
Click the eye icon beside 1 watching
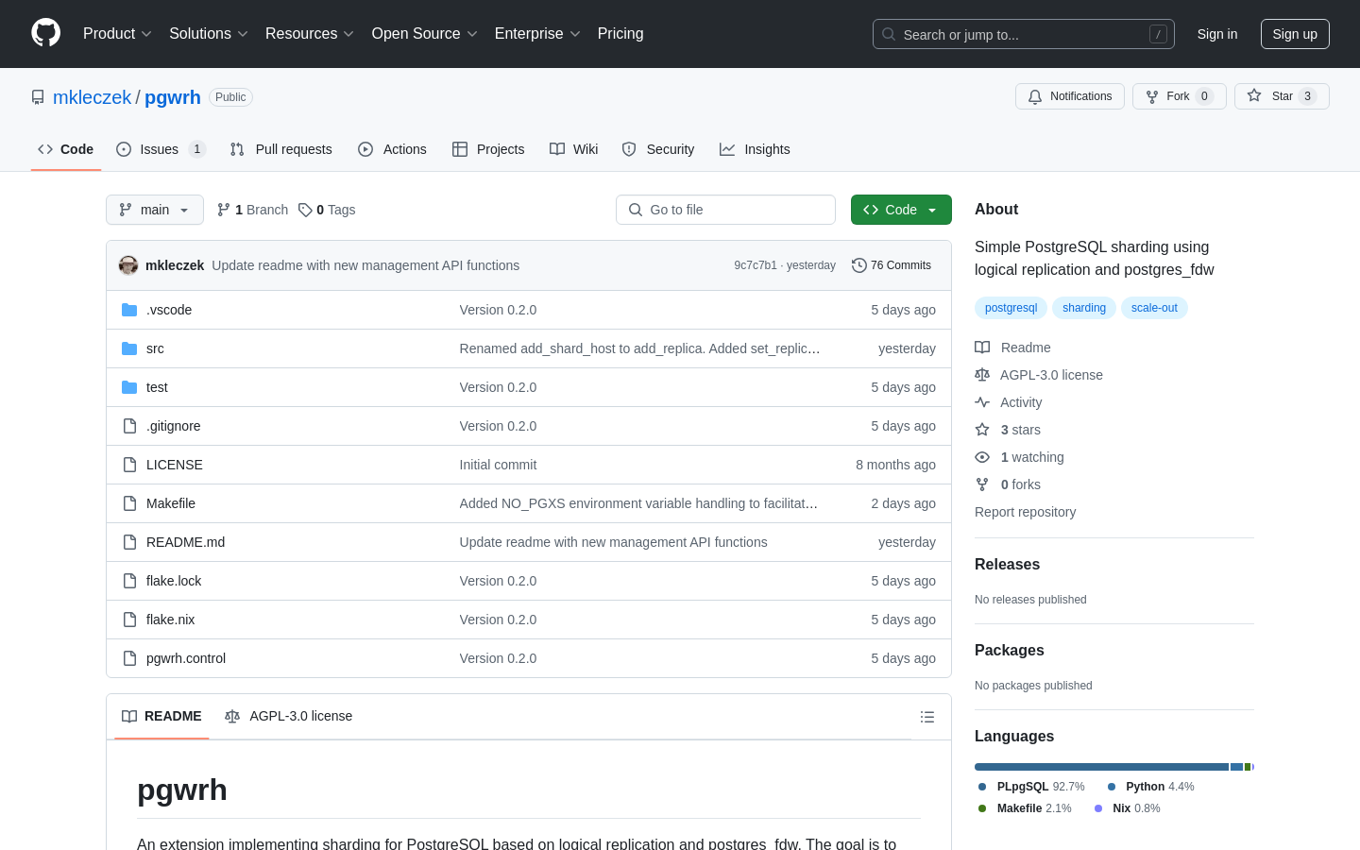tap(982, 457)
